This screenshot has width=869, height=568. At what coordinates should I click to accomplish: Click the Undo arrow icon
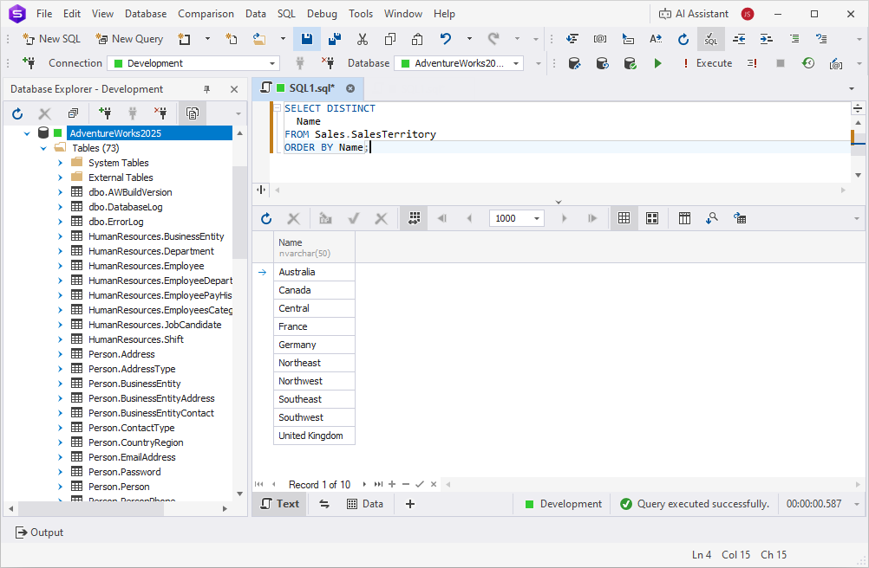click(446, 39)
